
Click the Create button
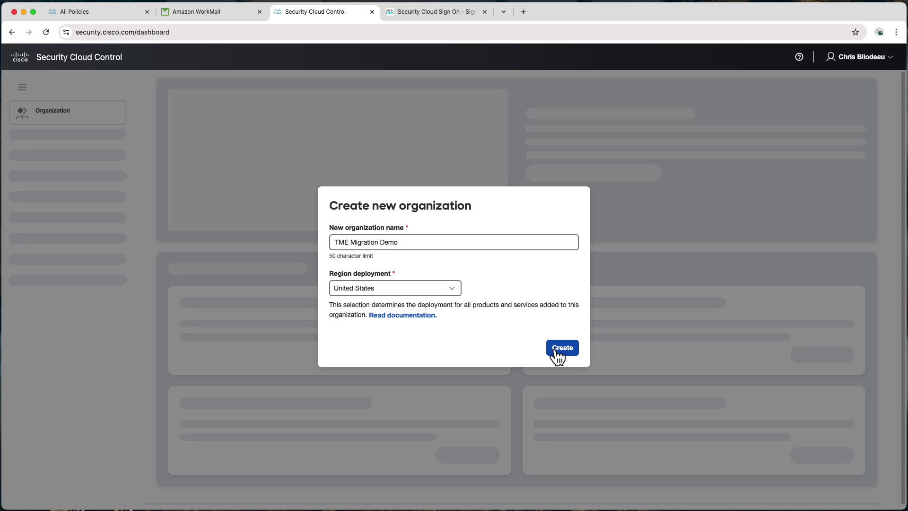562,348
